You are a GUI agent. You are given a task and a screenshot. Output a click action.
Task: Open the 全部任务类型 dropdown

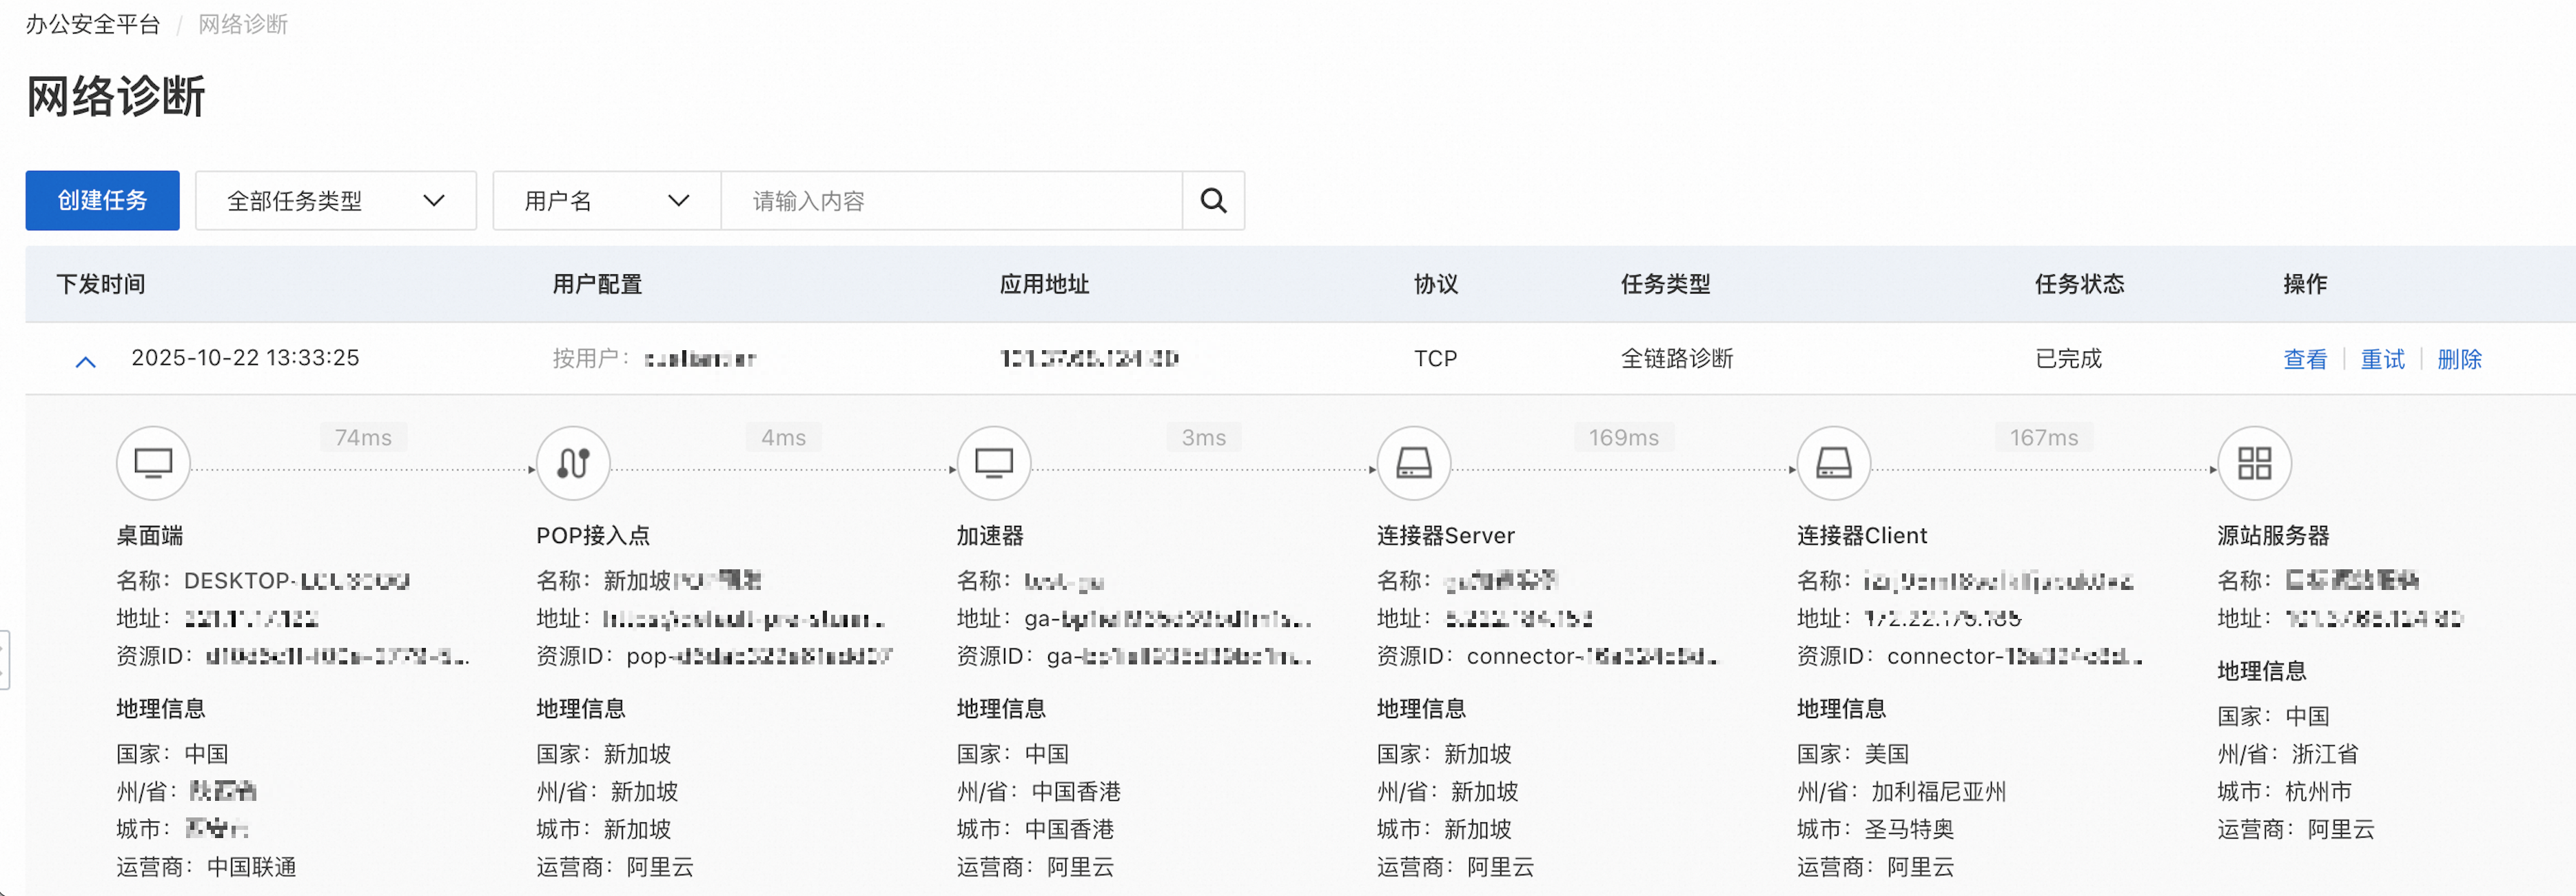pos(335,201)
